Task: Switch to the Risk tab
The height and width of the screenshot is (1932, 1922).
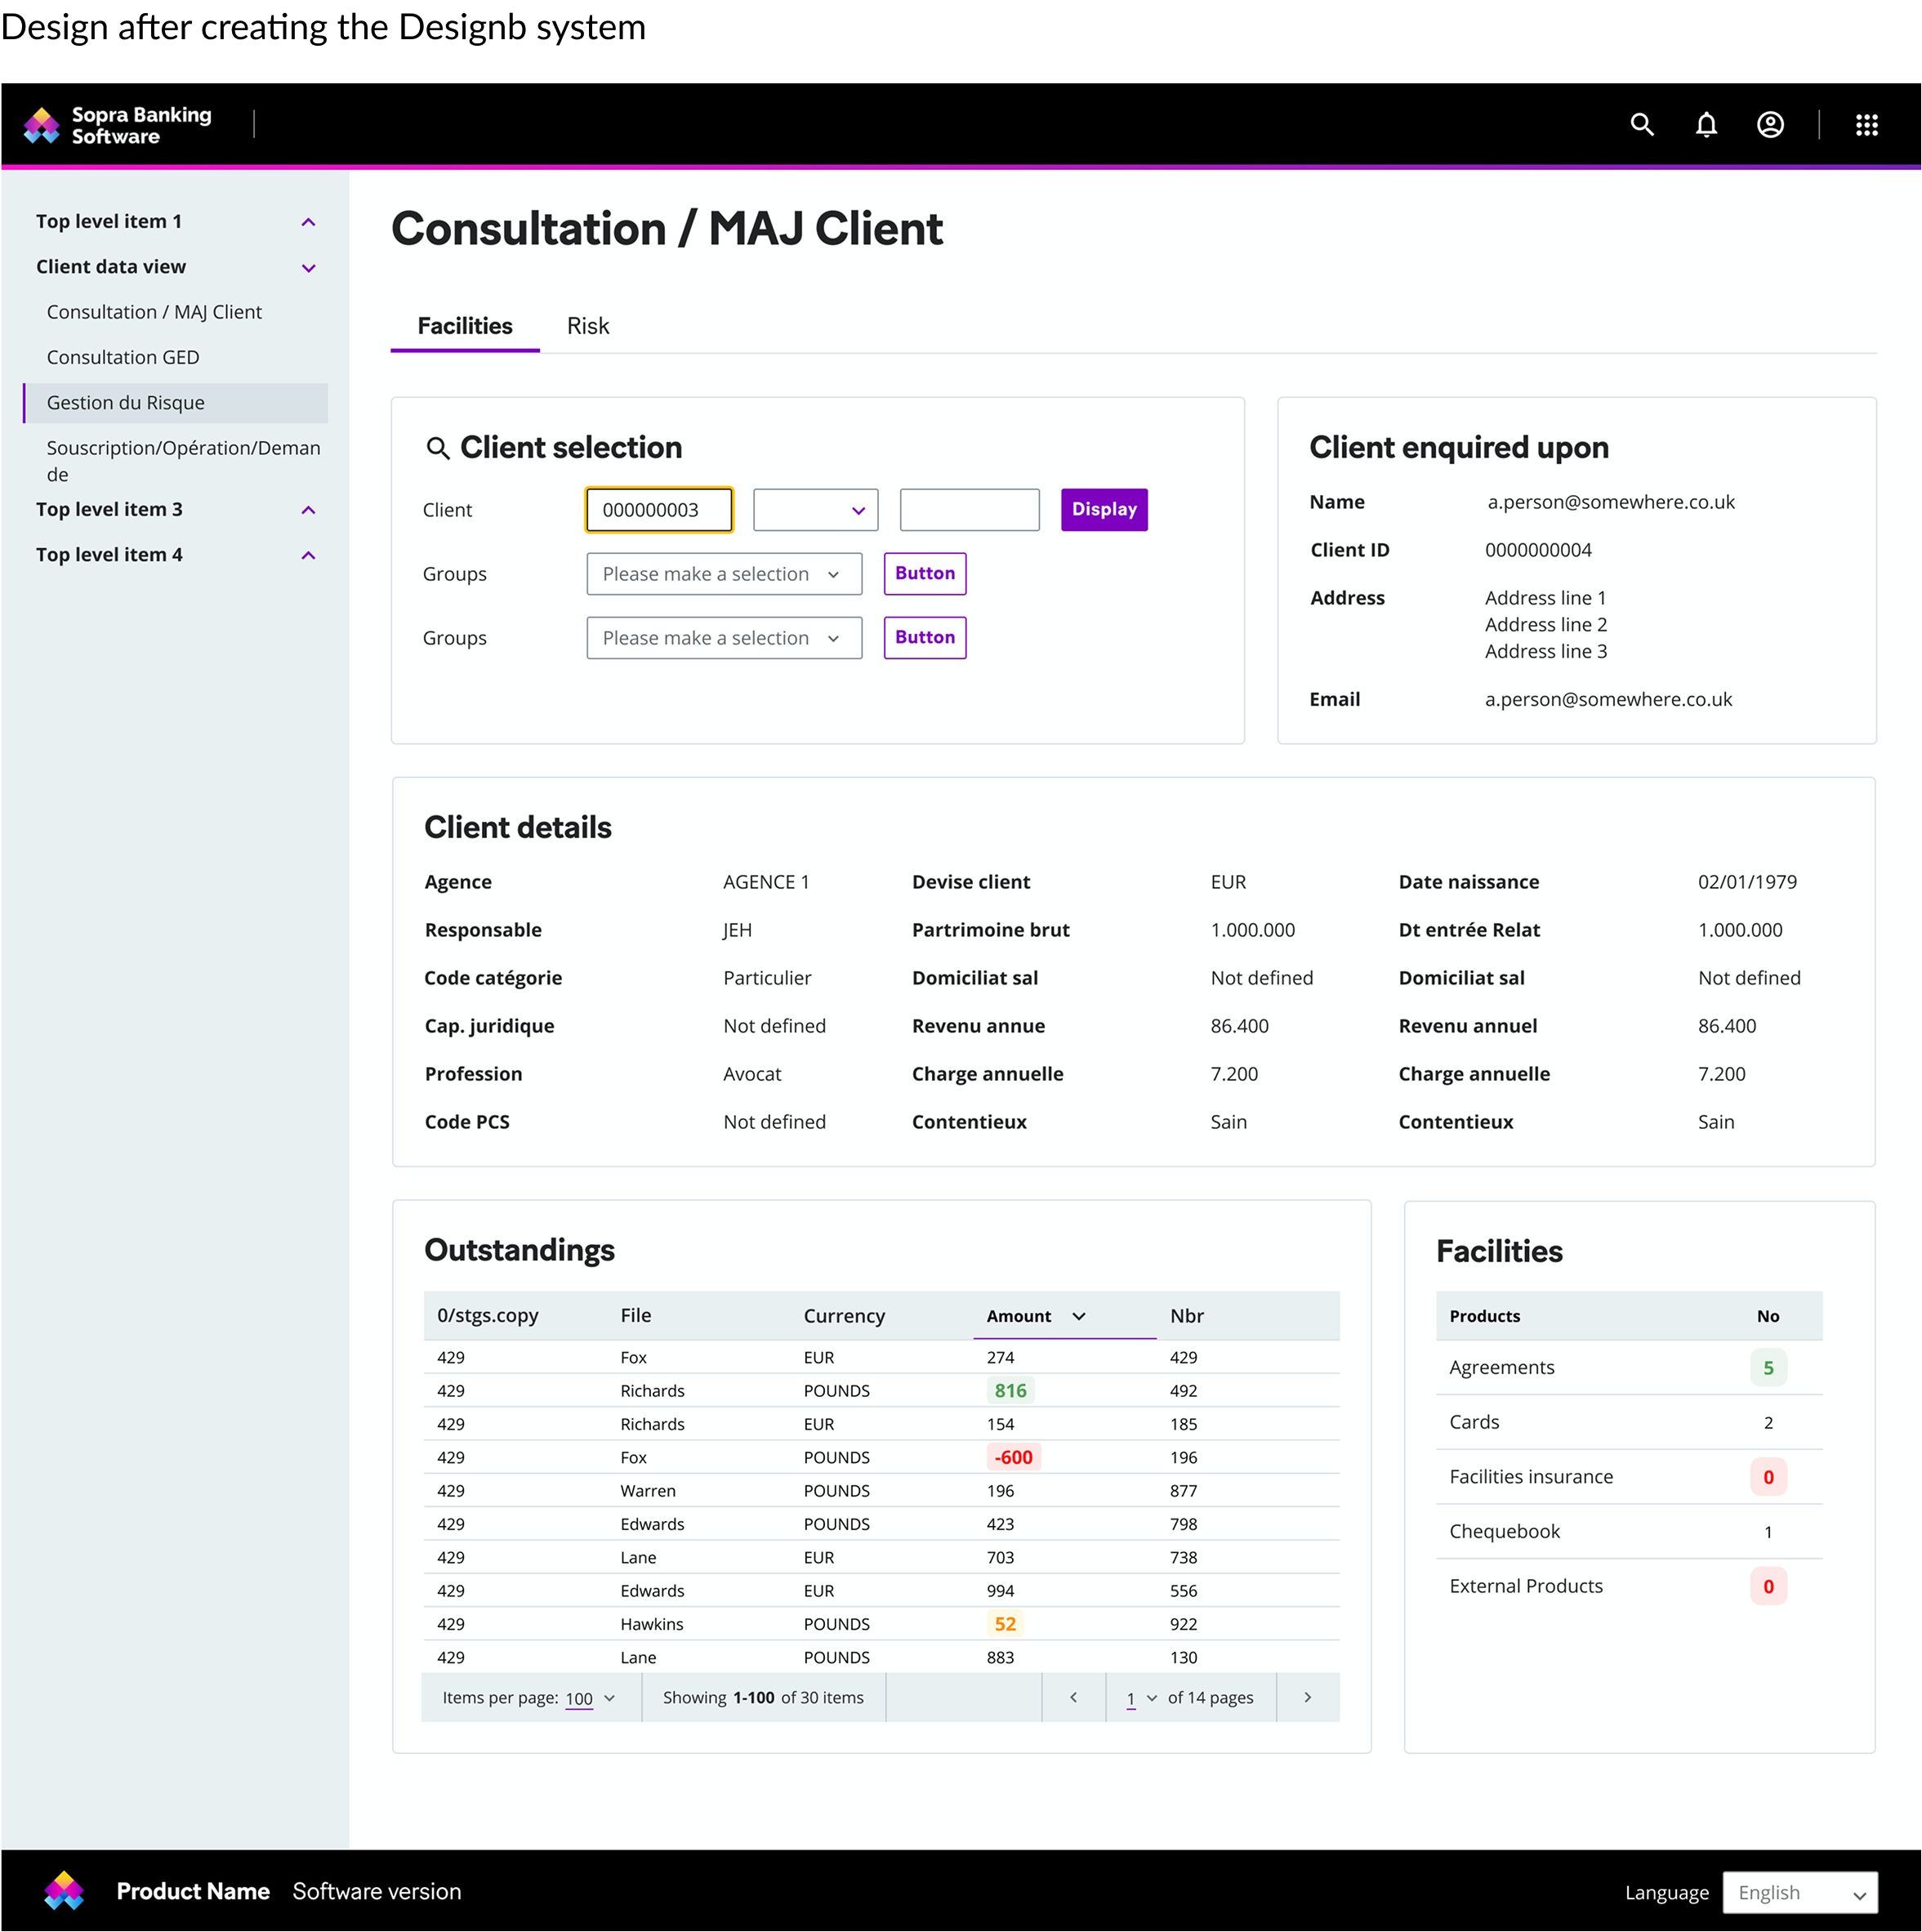Action: point(588,326)
